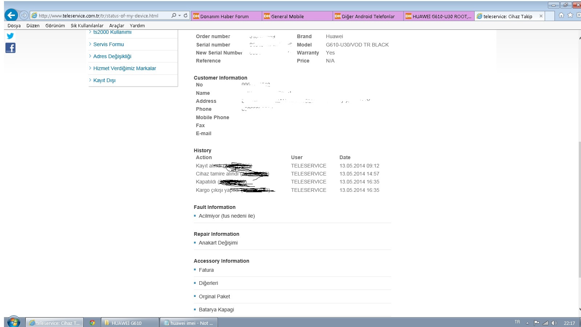The height and width of the screenshot is (327, 581).
Task: Select teleservice: Cihaz T... taskbar button
Action: [54, 323]
